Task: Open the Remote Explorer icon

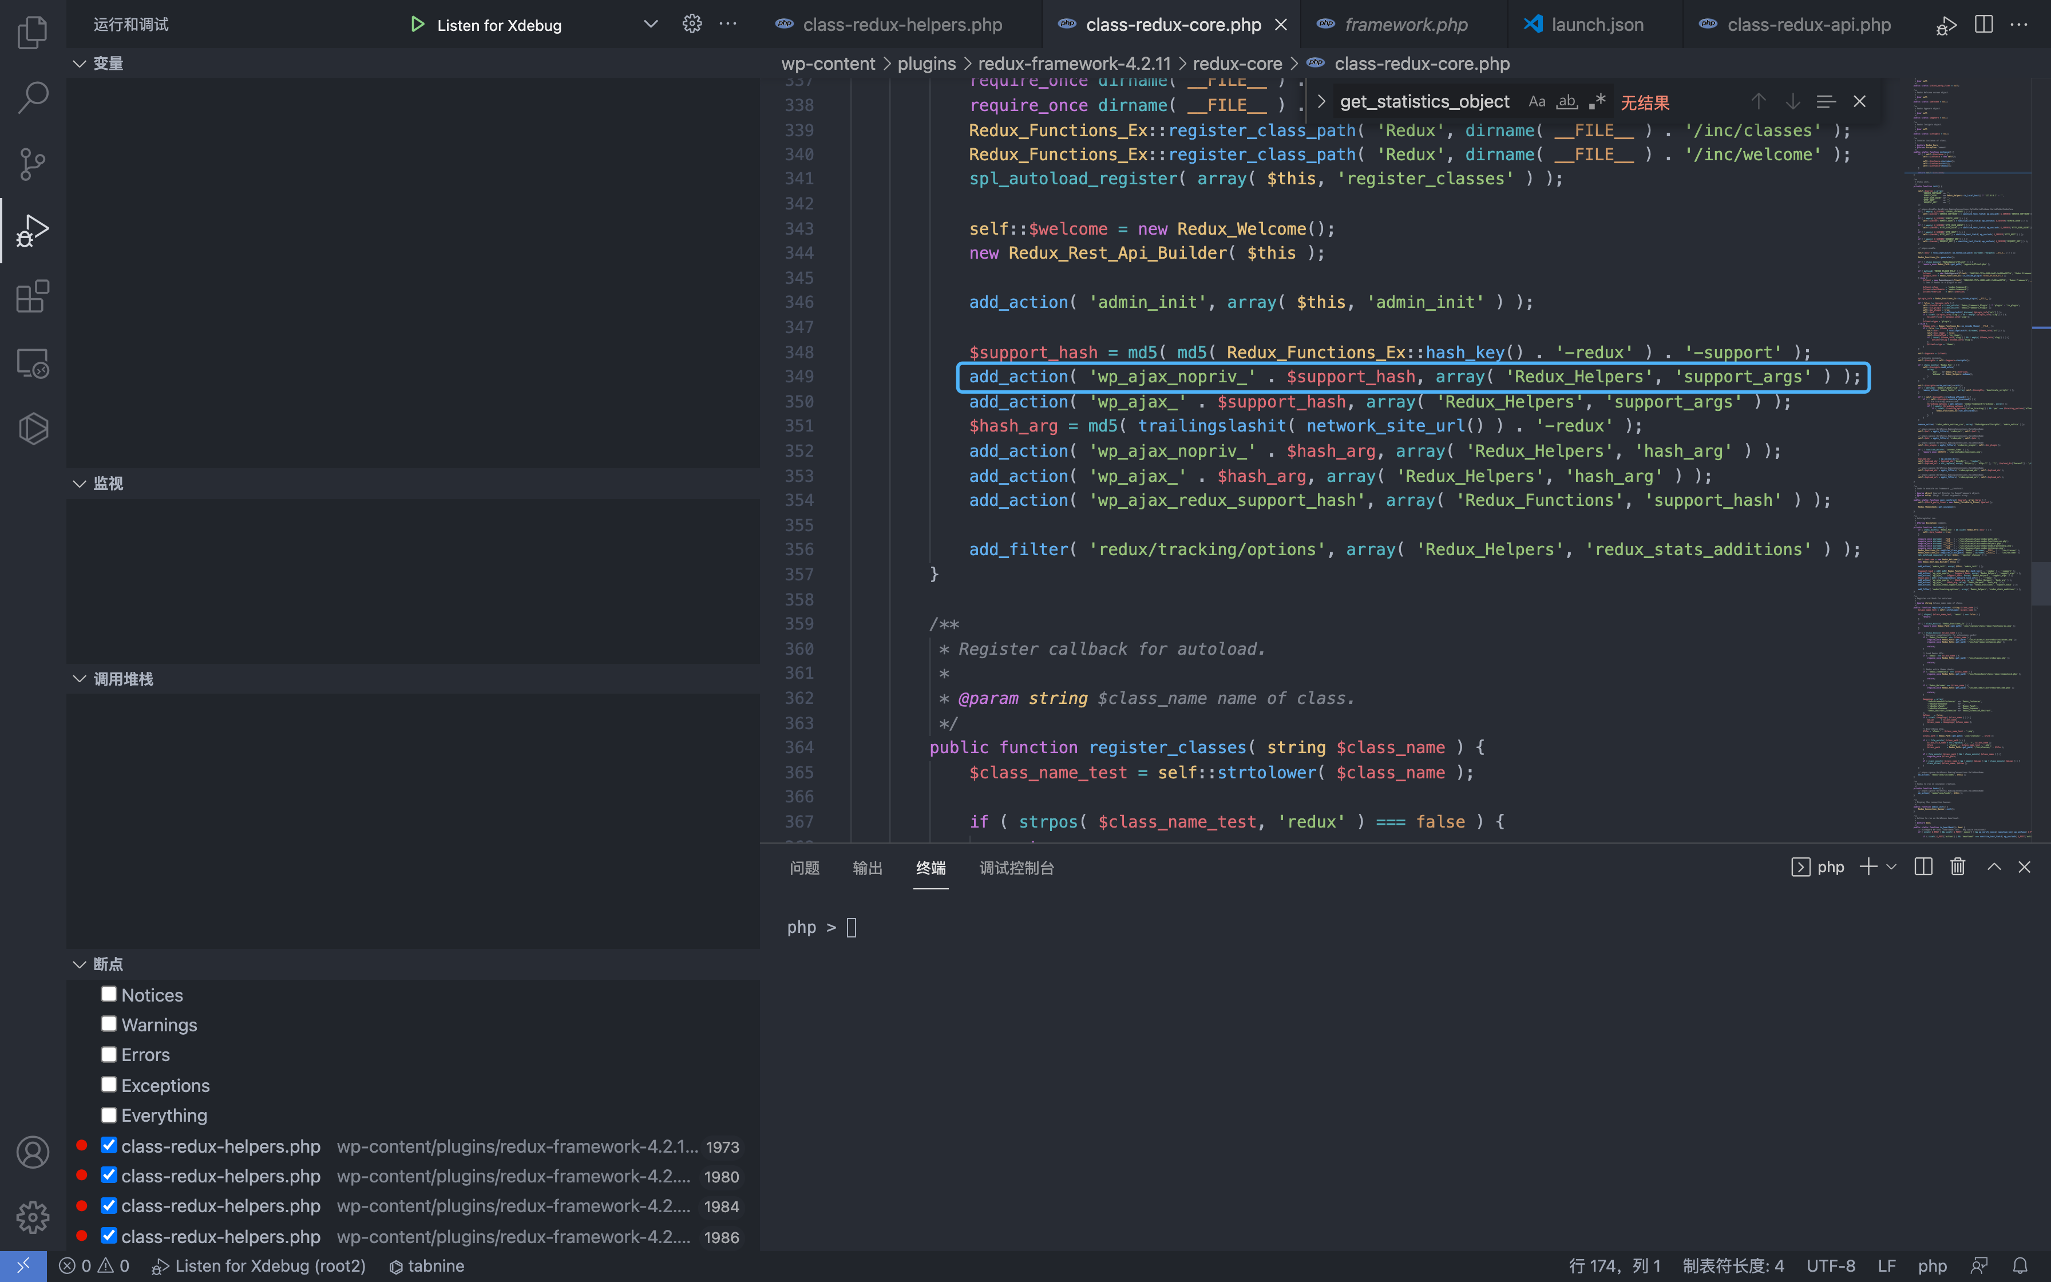Action: click(x=32, y=363)
